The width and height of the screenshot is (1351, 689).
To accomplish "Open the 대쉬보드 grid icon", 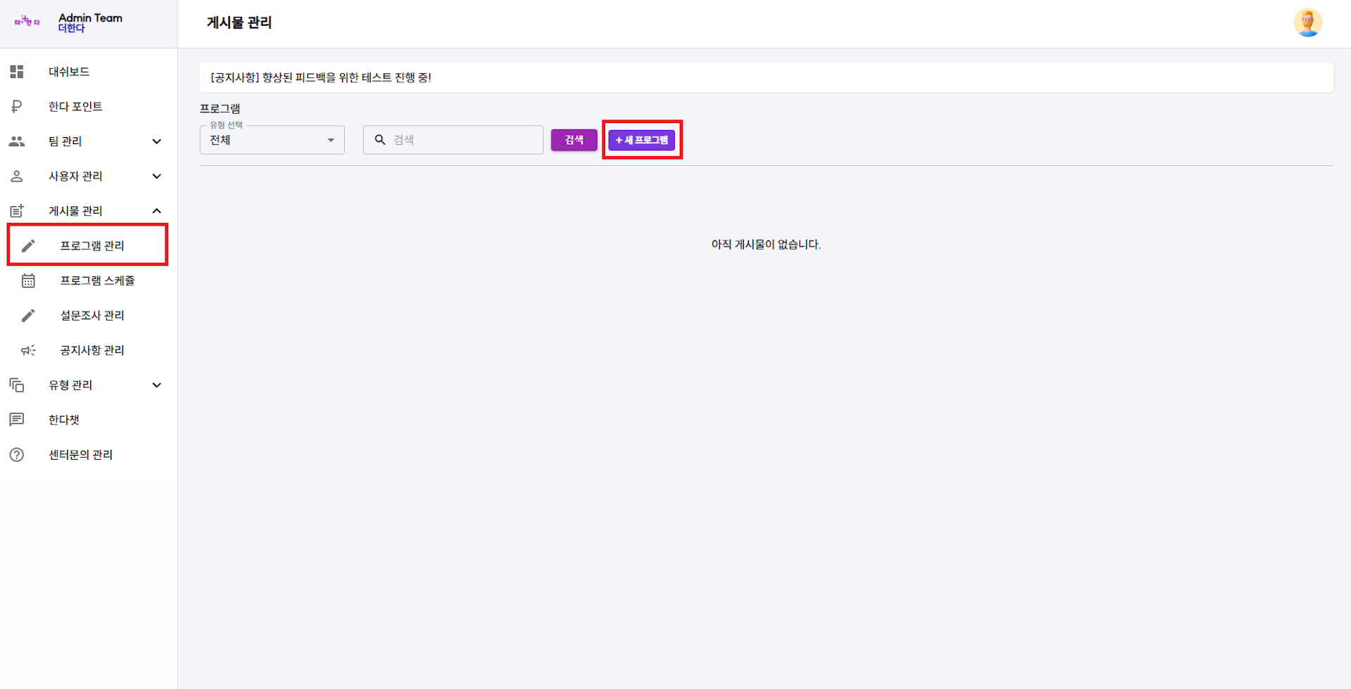I will [17, 71].
